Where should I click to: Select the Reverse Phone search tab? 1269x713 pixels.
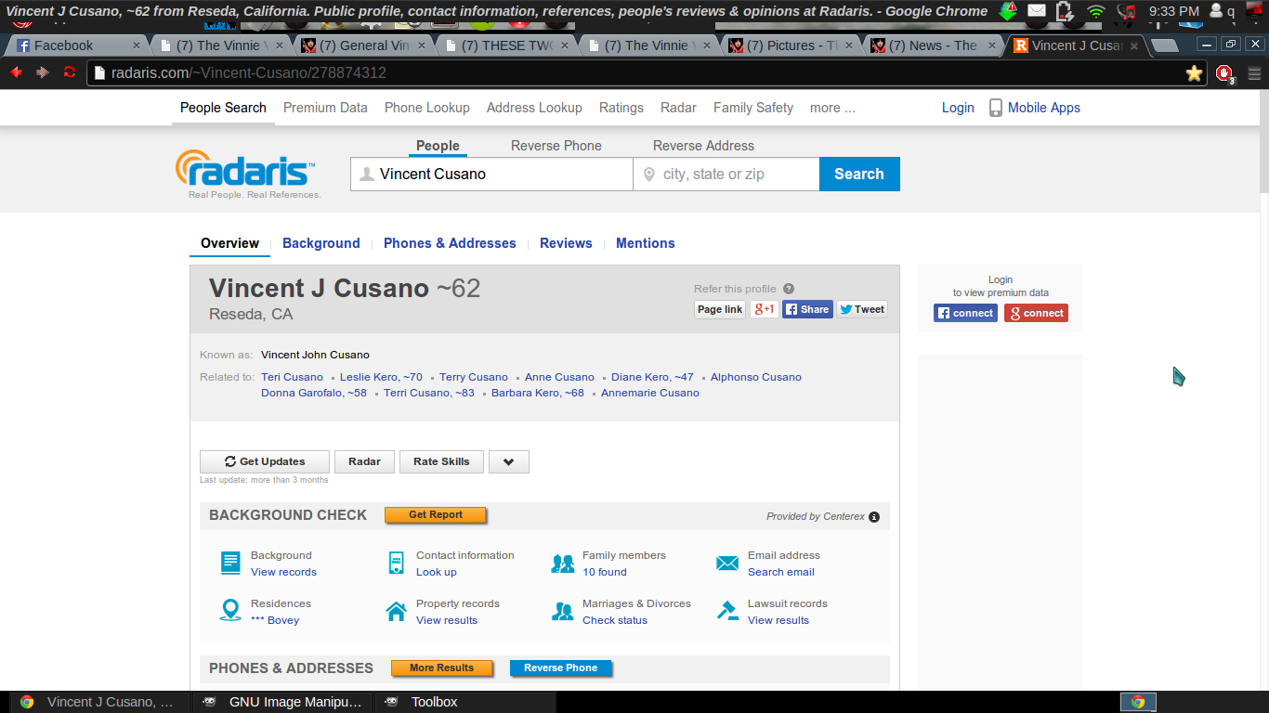(x=556, y=146)
